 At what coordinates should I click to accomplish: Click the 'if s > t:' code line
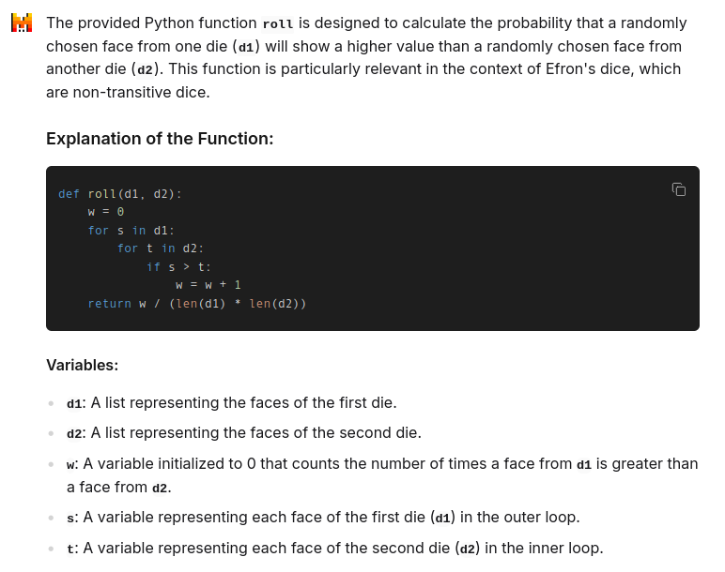178,267
